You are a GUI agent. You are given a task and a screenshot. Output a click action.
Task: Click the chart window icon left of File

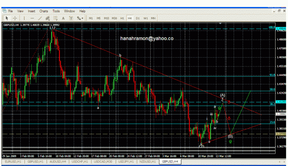coord(4,11)
